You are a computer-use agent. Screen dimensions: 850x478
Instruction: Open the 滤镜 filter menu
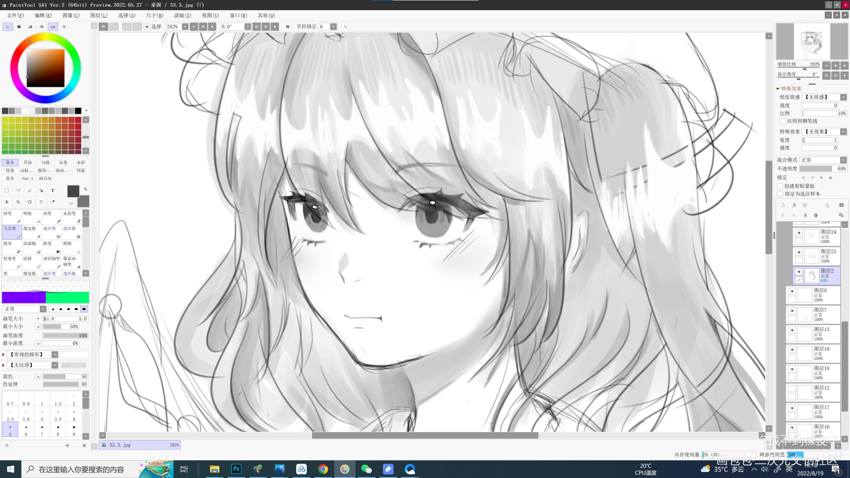tap(182, 15)
